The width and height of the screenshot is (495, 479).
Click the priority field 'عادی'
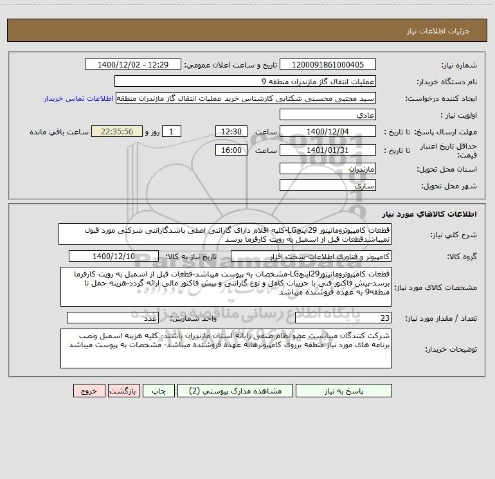328,114
